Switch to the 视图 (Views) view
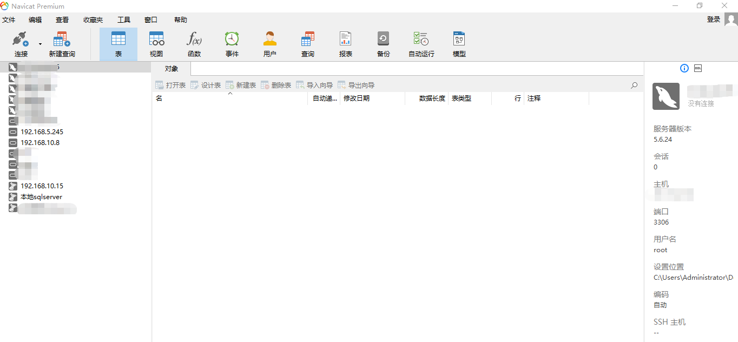The width and height of the screenshot is (738, 342). coord(156,43)
